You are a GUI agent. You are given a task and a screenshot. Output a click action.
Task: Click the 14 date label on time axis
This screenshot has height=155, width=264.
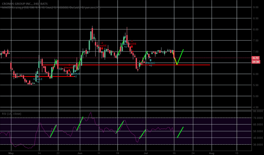click(39, 153)
